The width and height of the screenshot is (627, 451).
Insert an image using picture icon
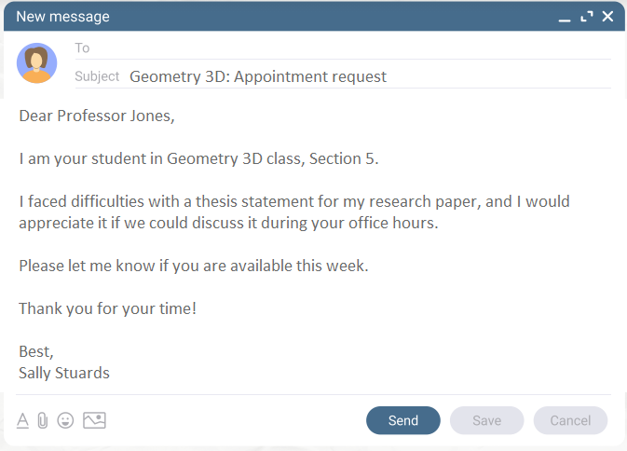click(x=94, y=420)
